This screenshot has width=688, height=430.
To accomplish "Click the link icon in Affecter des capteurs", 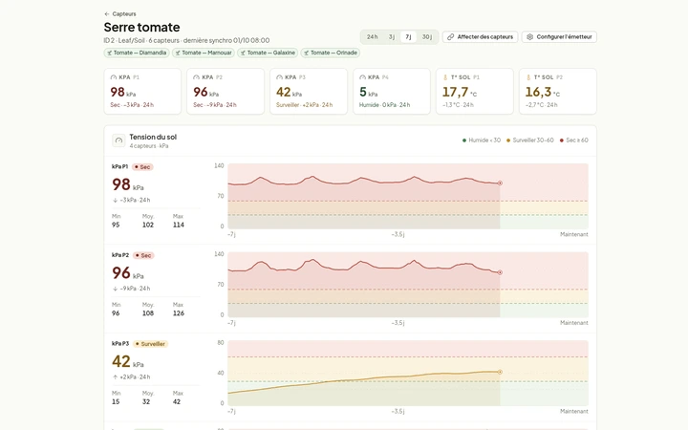I will coord(451,37).
